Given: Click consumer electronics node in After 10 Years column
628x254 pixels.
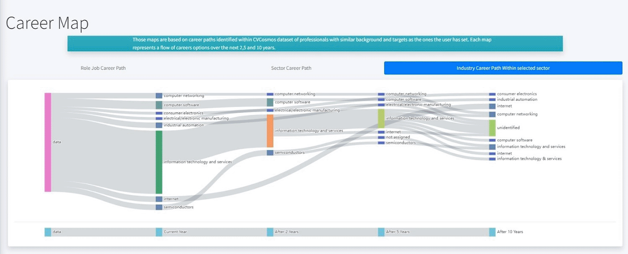Looking at the screenshot, I should (492, 94).
